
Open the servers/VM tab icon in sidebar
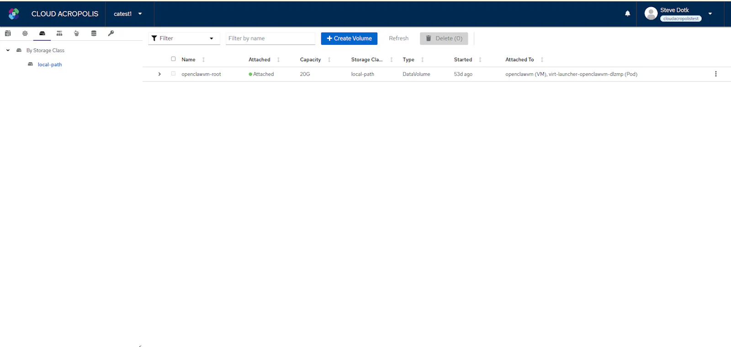[8, 33]
